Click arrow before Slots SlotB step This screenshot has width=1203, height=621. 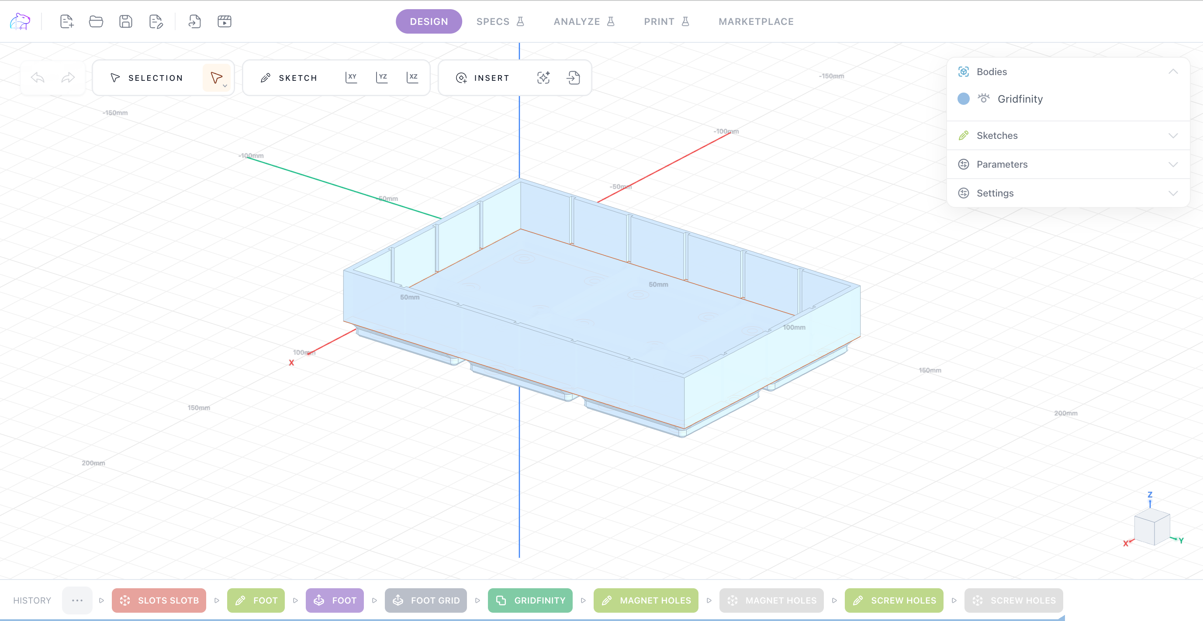pyautogui.click(x=101, y=600)
